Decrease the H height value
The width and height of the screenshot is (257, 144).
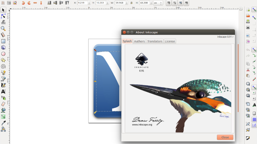tap(151, 4)
